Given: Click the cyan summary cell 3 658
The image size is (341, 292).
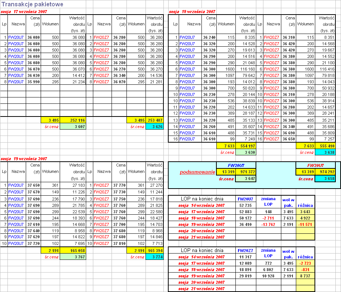Looking at the screenshot, I should point(325,178).
